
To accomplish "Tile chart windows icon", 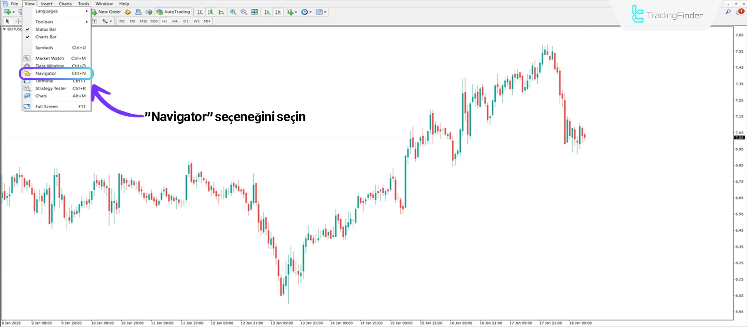I will pyautogui.click(x=254, y=12).
